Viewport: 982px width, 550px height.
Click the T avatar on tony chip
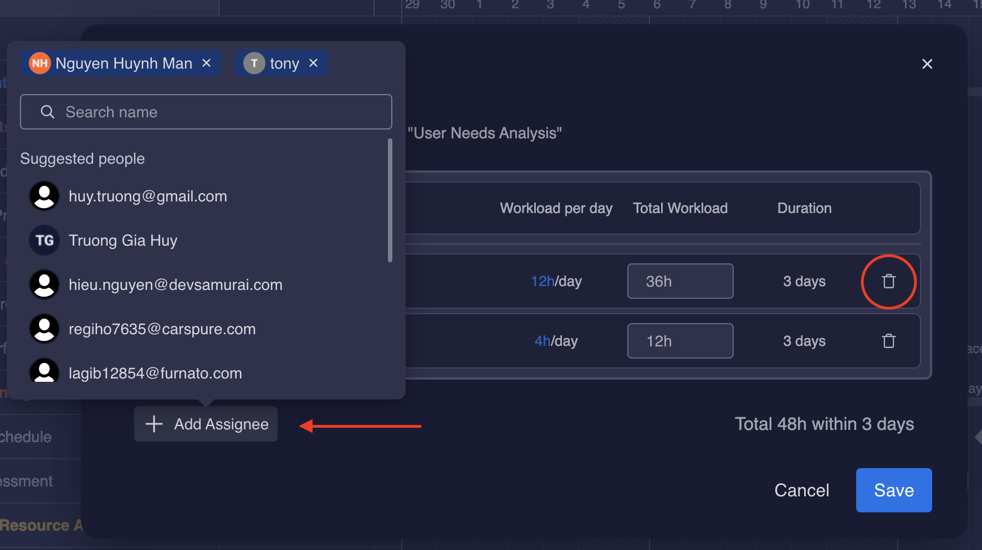coord(254,63)
